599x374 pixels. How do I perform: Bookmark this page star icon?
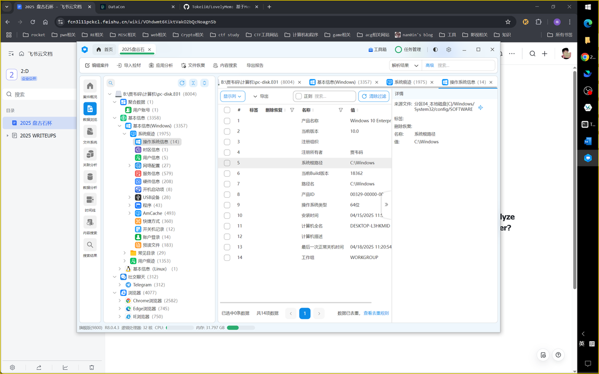point(508,22)
